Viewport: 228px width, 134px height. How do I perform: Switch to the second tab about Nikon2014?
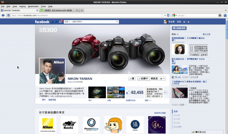click(x=59, y=10)
